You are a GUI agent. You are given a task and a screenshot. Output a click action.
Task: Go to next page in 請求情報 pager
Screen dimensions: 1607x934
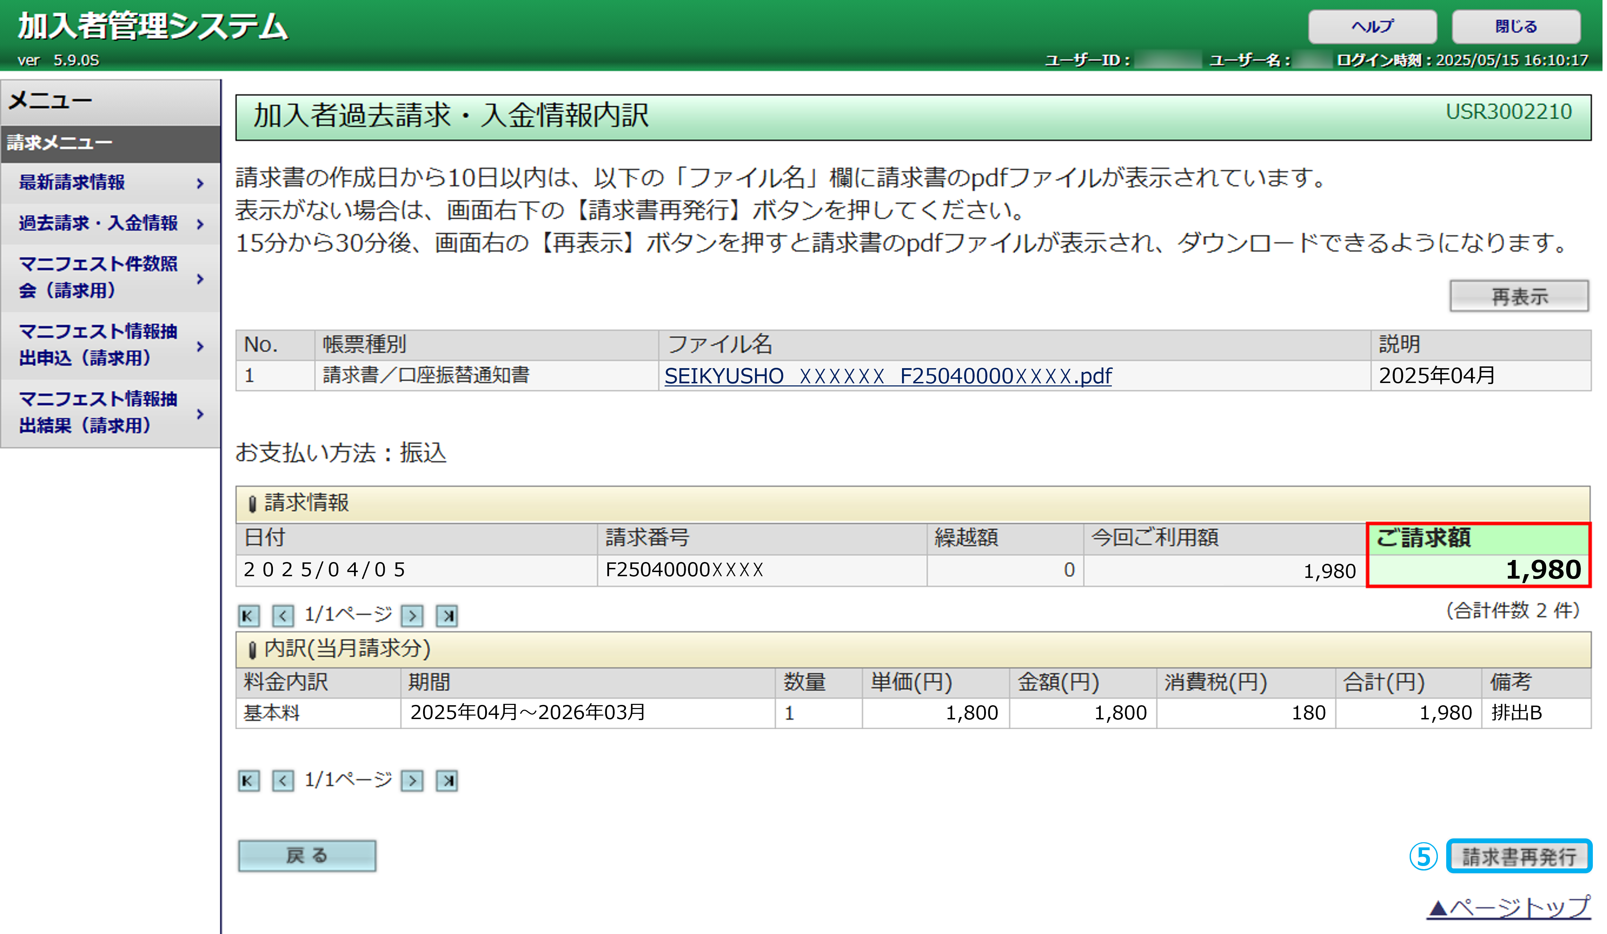coord(413,615)
